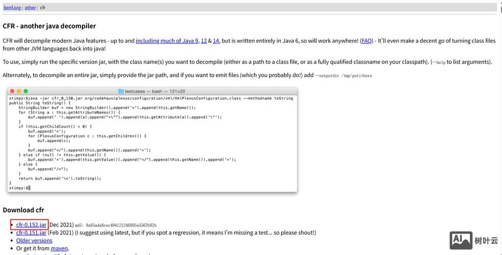Follow the Java 12 link
Screen dimensions: 502x255
204,41
